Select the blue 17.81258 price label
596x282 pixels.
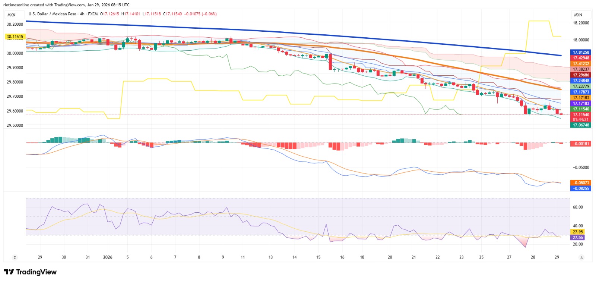[x=581, y=52]
